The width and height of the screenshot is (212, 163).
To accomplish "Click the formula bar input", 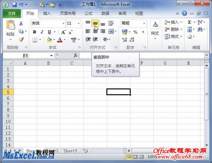I will [x=142, y=55].
